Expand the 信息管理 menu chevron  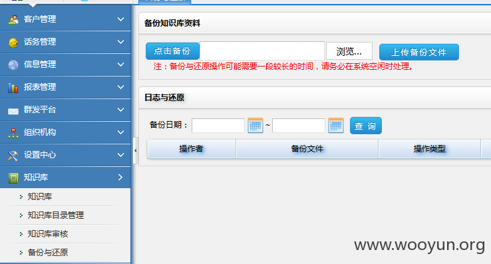coord(120,65)
